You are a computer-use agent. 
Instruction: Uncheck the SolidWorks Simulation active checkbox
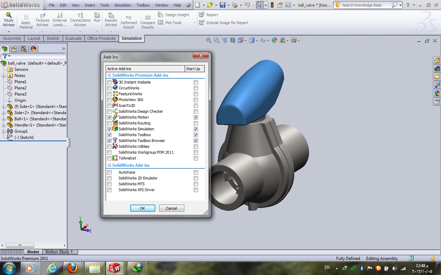click(x=109, y=129)
